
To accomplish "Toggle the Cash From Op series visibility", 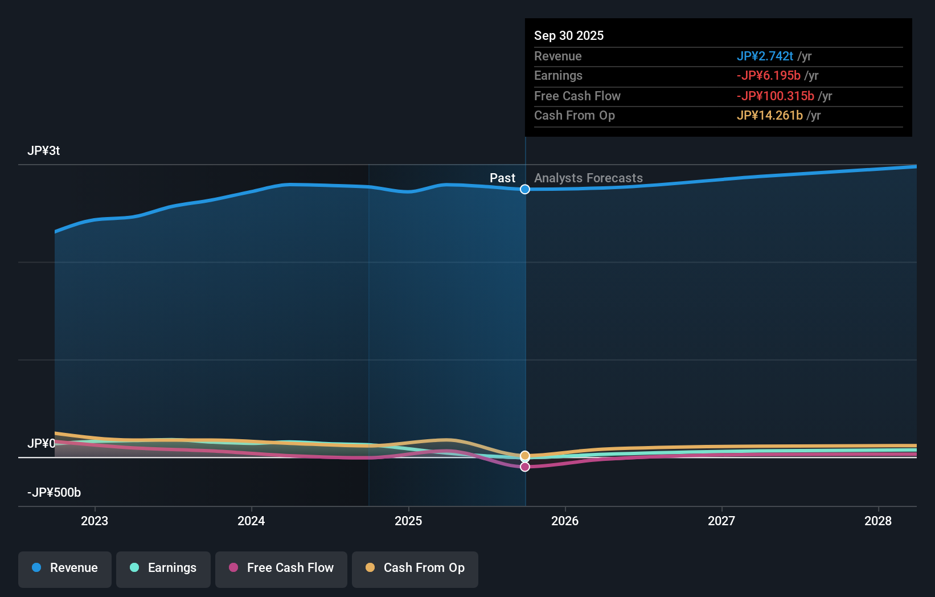I will (415, 569).
